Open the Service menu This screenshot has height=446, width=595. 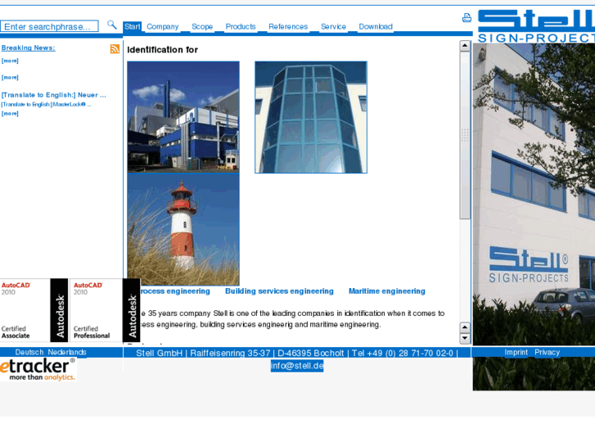click(x=334, y=26)
